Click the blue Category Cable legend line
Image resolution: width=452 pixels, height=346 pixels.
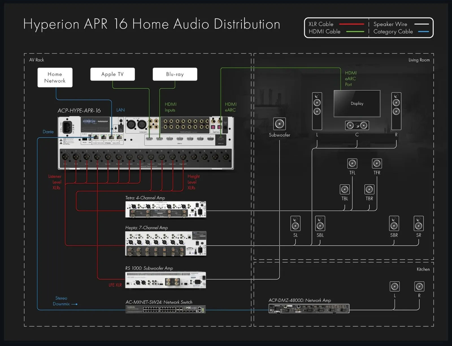point(423,32)
